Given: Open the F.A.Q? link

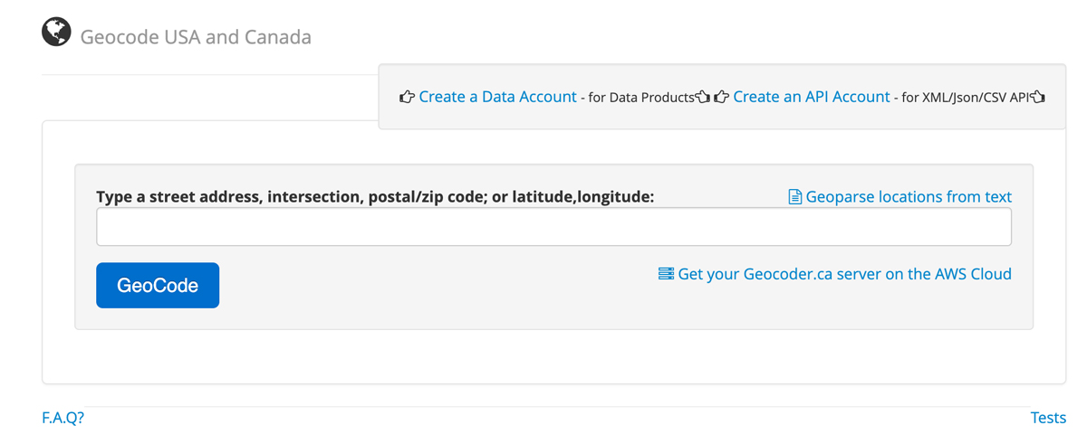Looking at the screenshot, I should click(x=63, y=418).
